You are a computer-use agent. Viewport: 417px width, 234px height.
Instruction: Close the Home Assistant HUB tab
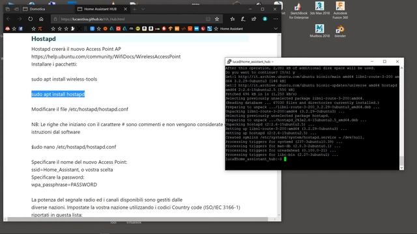coord(126,9)
